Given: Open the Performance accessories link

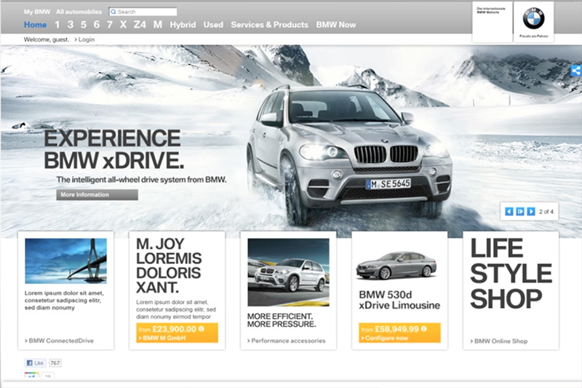Looking at the screenshot, I should 286,341.
